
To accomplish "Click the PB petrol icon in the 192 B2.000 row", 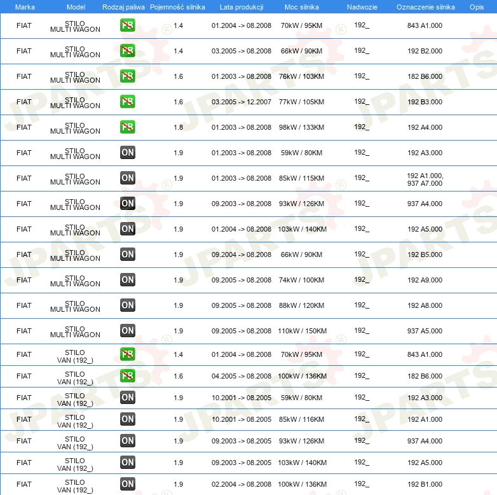I will 127,51.
